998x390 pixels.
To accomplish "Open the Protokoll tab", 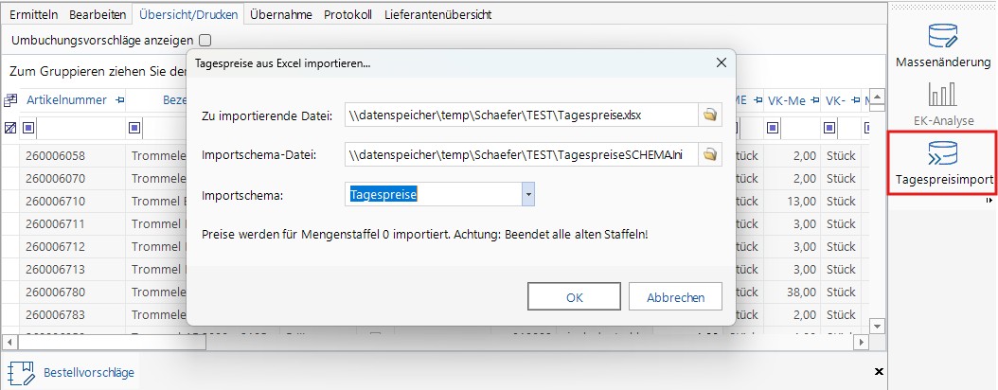I will click(348, 15).
